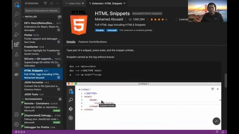Open the License link

[x=183, y=19]
